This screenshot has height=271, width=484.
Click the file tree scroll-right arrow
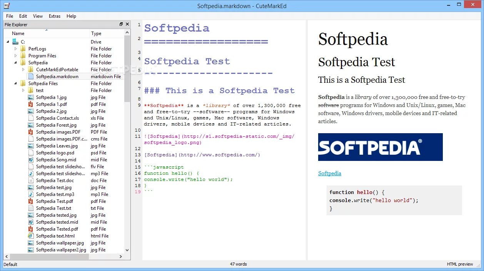[121, 256]
